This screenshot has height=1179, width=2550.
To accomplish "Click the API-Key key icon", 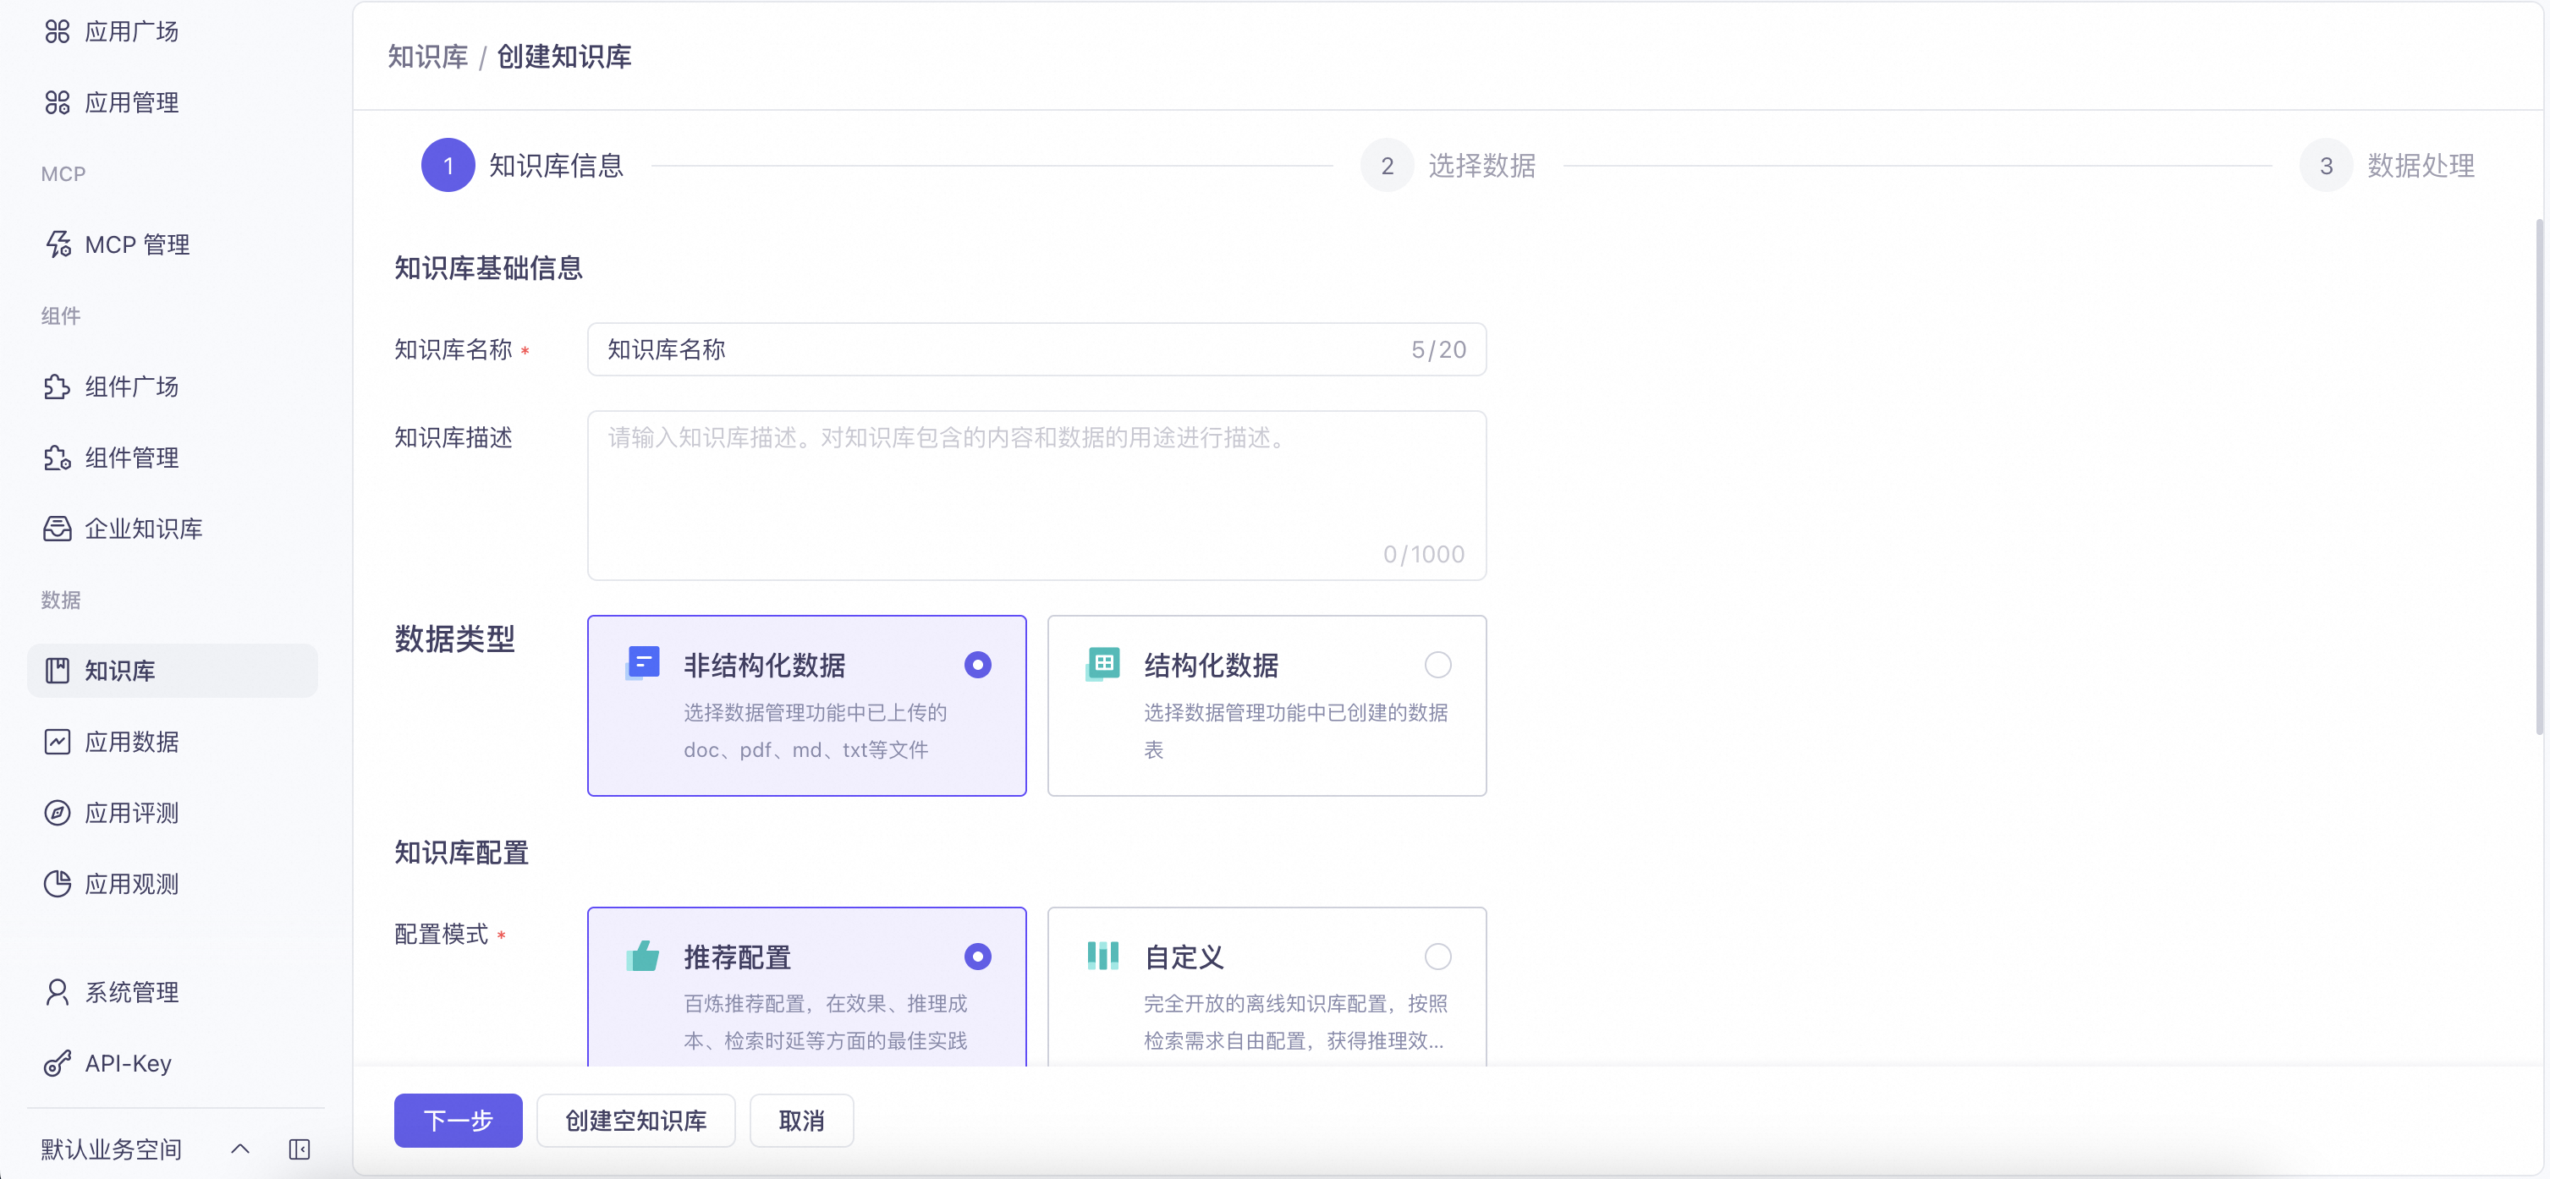I will (58, 1063).
